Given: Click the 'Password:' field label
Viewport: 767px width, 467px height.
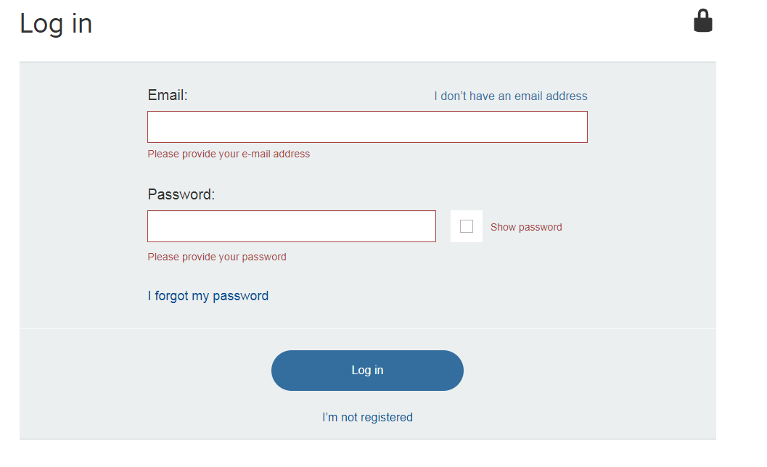Looking at the screenshot, I should coord(181,194).
